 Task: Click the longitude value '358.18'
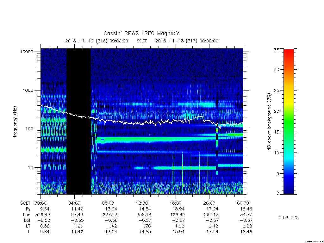pos(144,215)
